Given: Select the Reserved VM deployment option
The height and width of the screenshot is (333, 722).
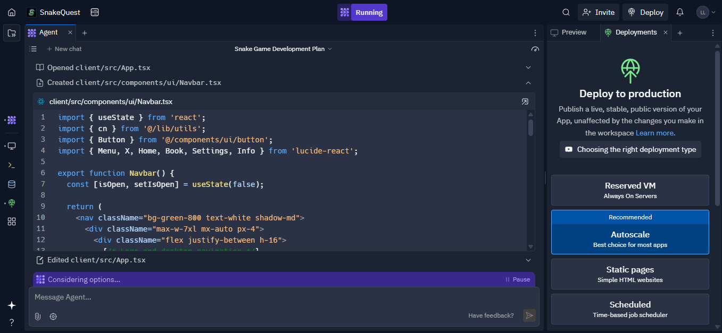Looking at the screenshot, I should [x=630, y=190].
